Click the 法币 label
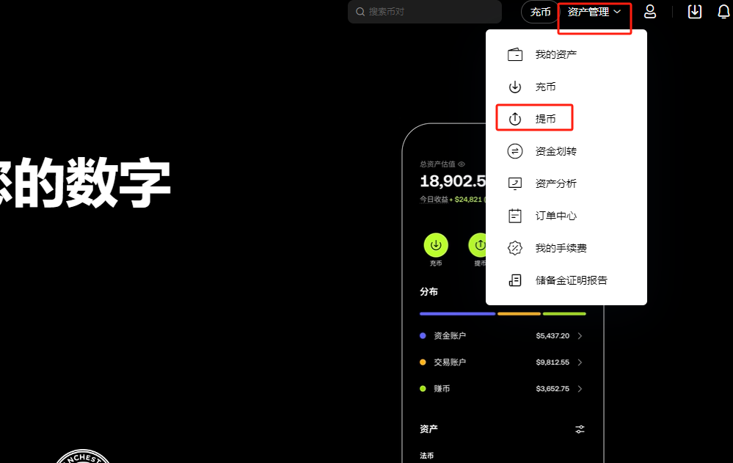The width and height of the screenshot is (733, 463). [x=427, y=456]
